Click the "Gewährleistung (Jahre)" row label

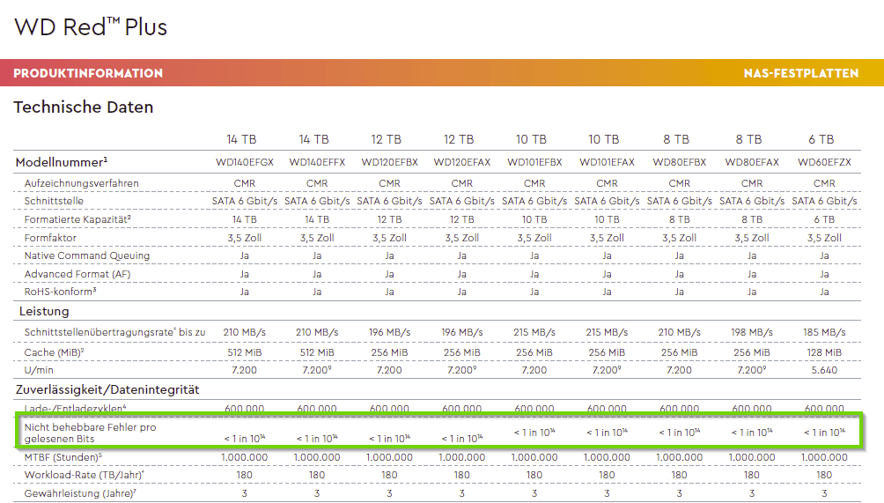(x=81, y=493)
